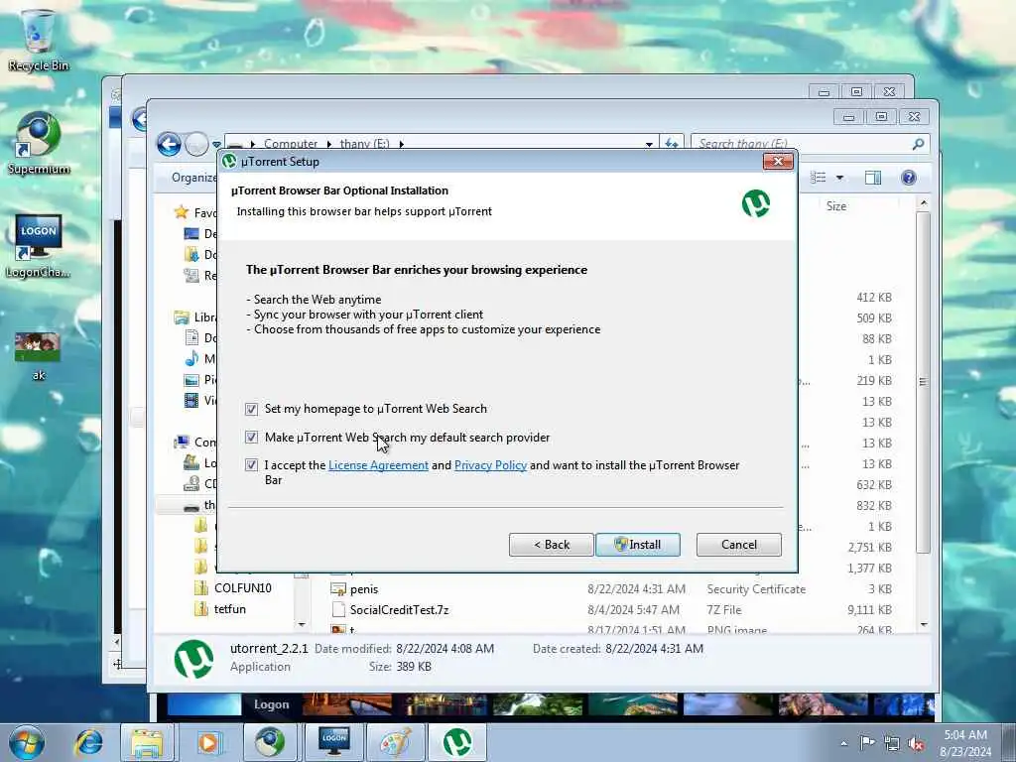Click the Install button
The image size is (1016, 762).
(x=638, y=545)
